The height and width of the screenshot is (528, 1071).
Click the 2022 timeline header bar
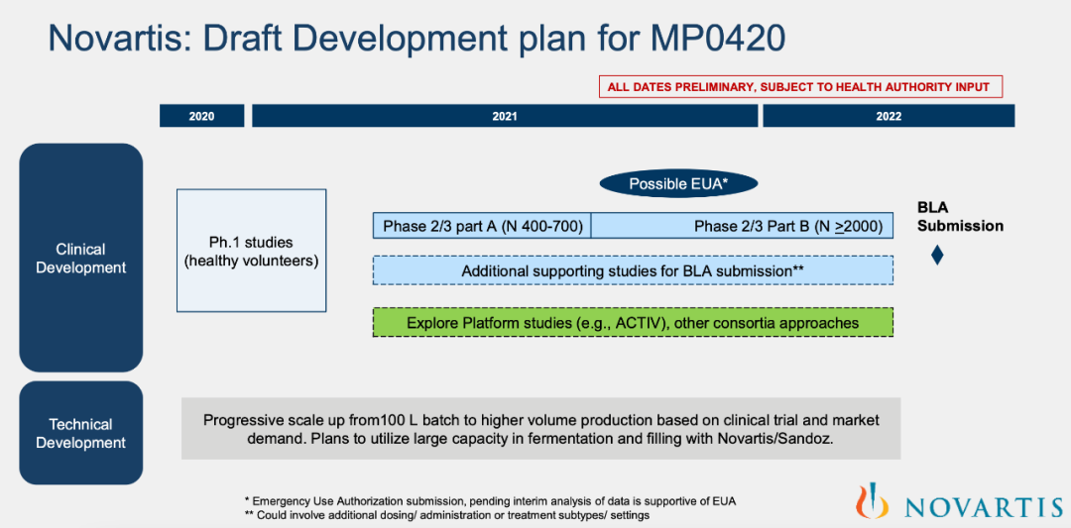[889, 116]
